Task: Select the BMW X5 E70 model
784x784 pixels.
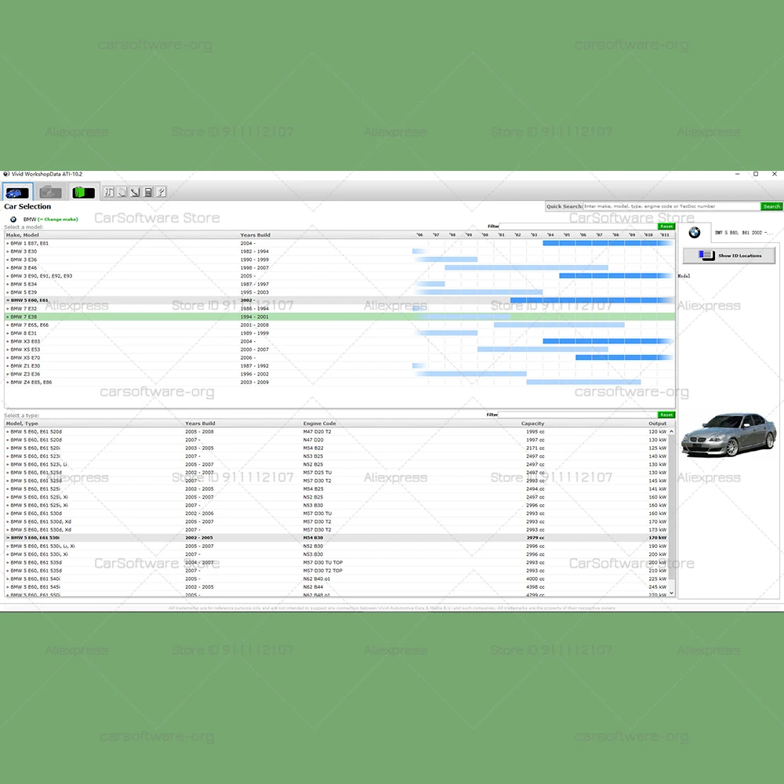Action: click(x=339, y=358)
